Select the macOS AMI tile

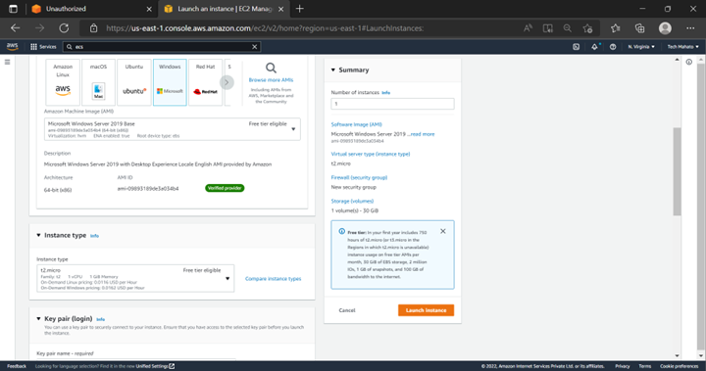pos(98,82)
